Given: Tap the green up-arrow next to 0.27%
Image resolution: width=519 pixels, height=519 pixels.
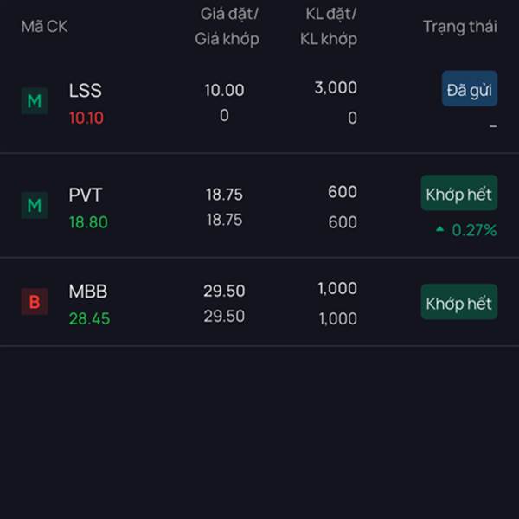Looking at the screenshot, I should tap(440, 228).
